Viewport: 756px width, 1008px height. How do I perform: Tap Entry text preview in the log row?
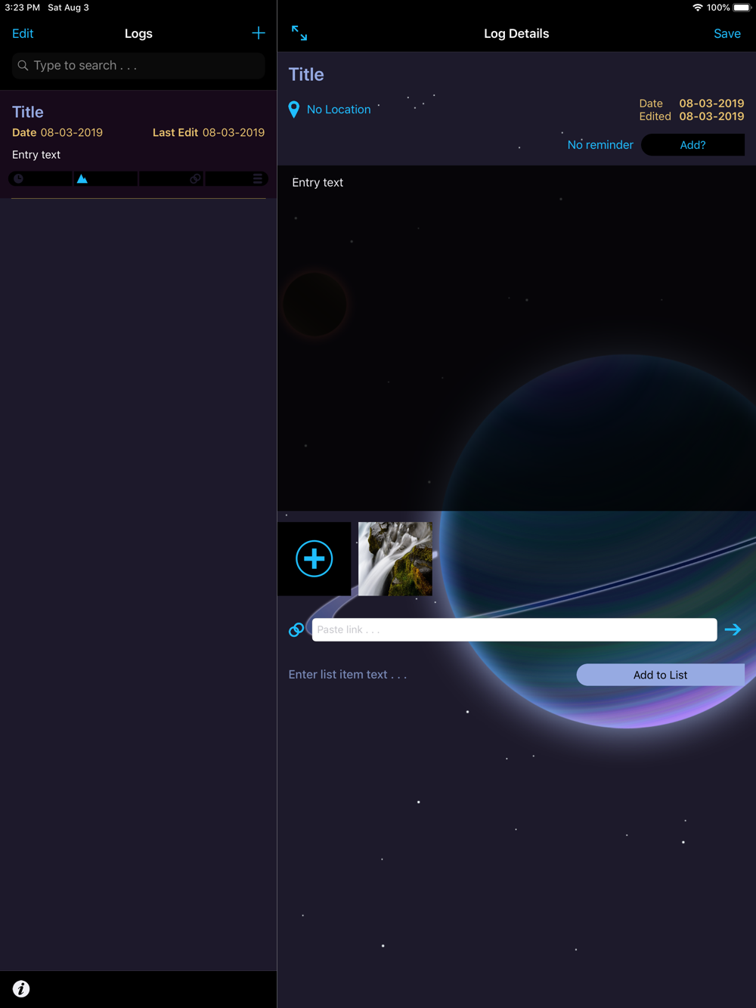pyautogui.click(x=36, y=155)
